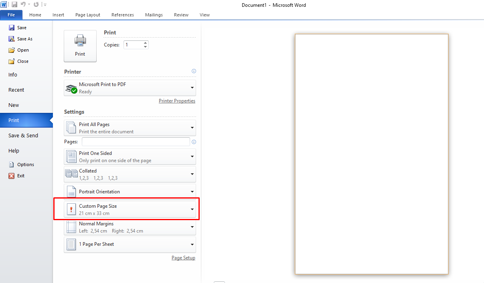
Task: Expand the 1 Page Per Sheet dropdown
Action: click(x=130, y=244)
